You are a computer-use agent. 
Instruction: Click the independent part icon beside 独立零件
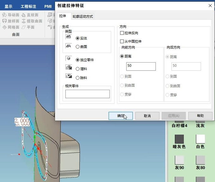coord(69,58)
